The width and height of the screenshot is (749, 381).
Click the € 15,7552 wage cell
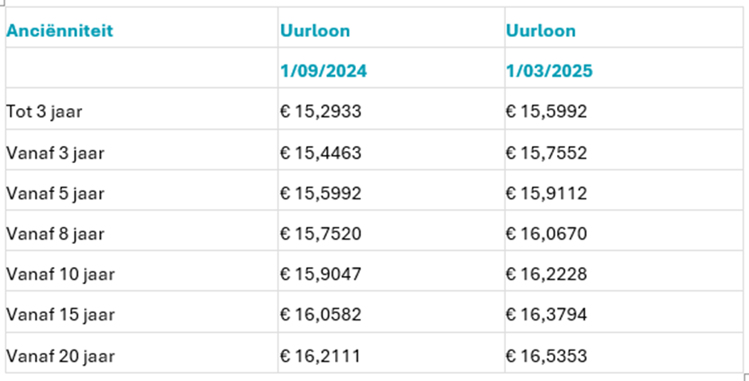click(546, 153)
